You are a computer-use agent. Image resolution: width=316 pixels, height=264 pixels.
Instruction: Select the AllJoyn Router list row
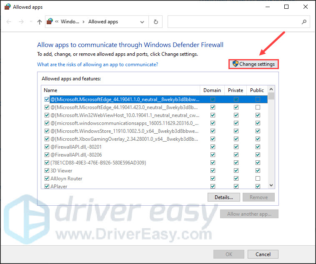(154, 178)
